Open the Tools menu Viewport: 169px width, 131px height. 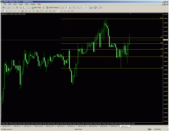click(x=26, y=4)
